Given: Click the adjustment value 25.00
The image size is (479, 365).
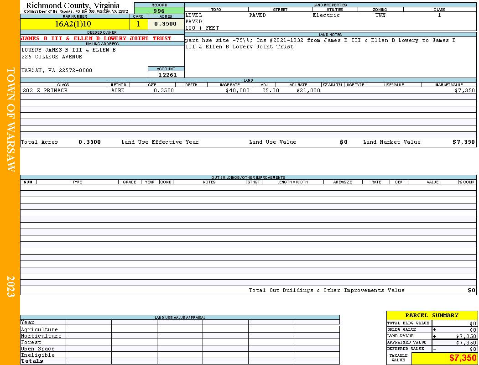Looking at the screenshot, I should 271,91.
